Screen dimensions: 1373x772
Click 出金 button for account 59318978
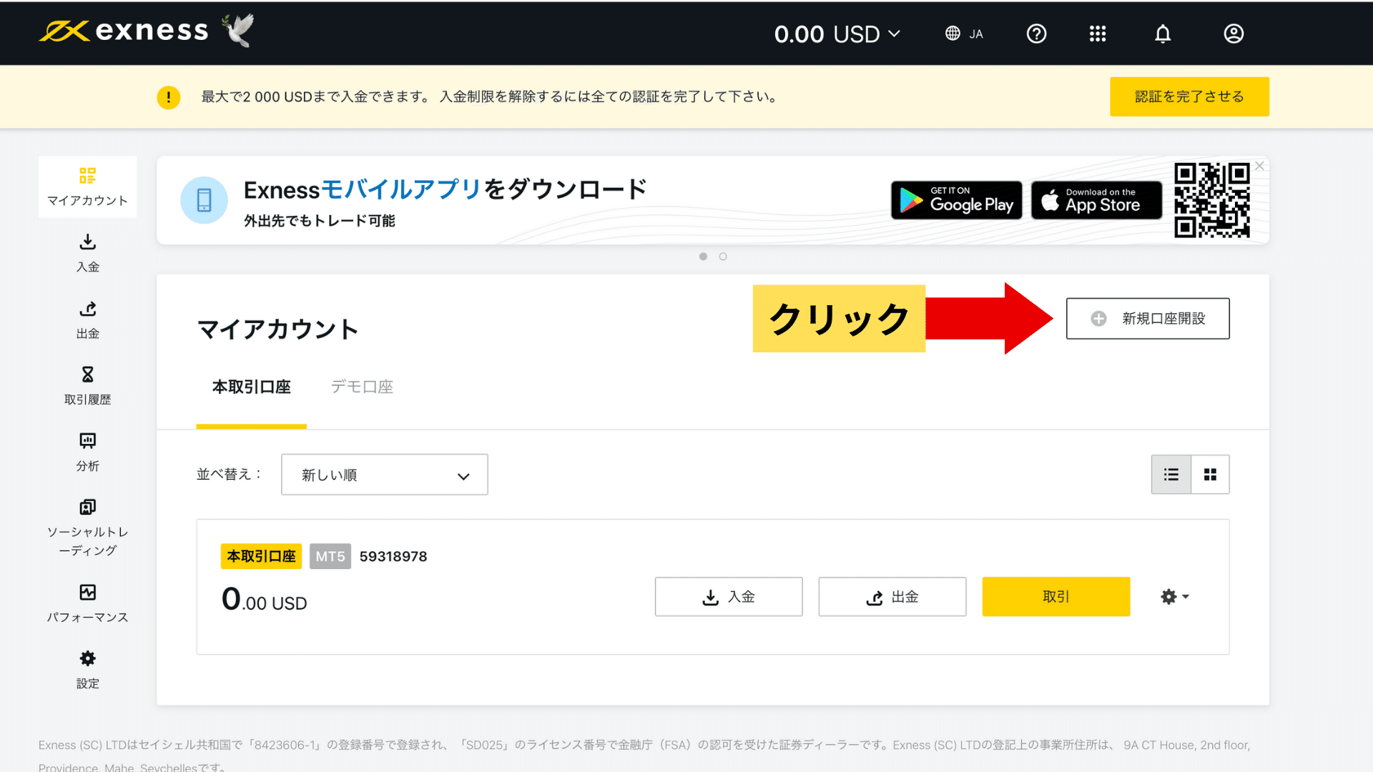click(892, 597)
